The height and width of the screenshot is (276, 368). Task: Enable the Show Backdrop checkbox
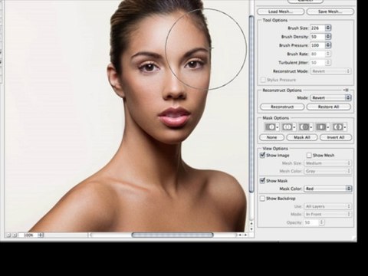(262, 199)
